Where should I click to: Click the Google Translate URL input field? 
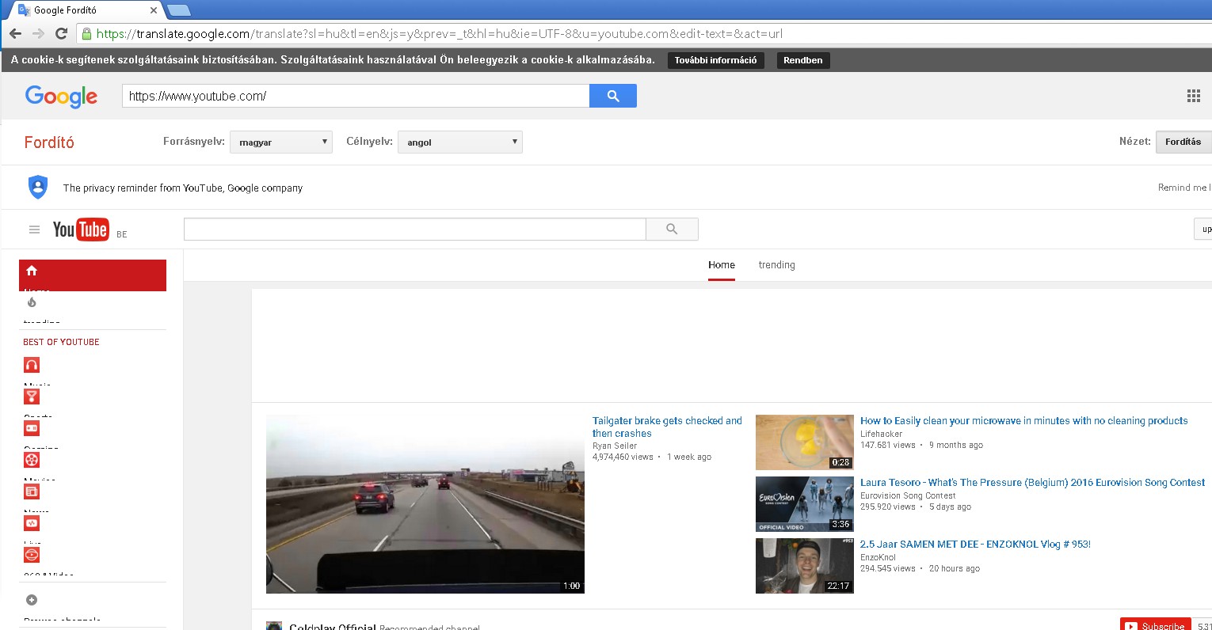click(x=356, y=96)
